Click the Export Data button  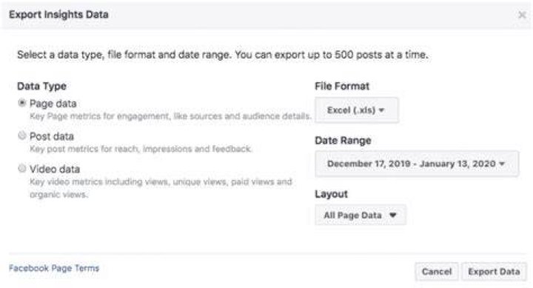click(x=494, y=271)
